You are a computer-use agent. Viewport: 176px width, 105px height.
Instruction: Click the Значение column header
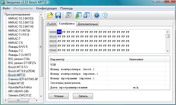point(136,59)
